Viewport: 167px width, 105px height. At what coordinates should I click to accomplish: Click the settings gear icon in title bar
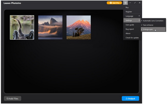(x=125, y=3)
